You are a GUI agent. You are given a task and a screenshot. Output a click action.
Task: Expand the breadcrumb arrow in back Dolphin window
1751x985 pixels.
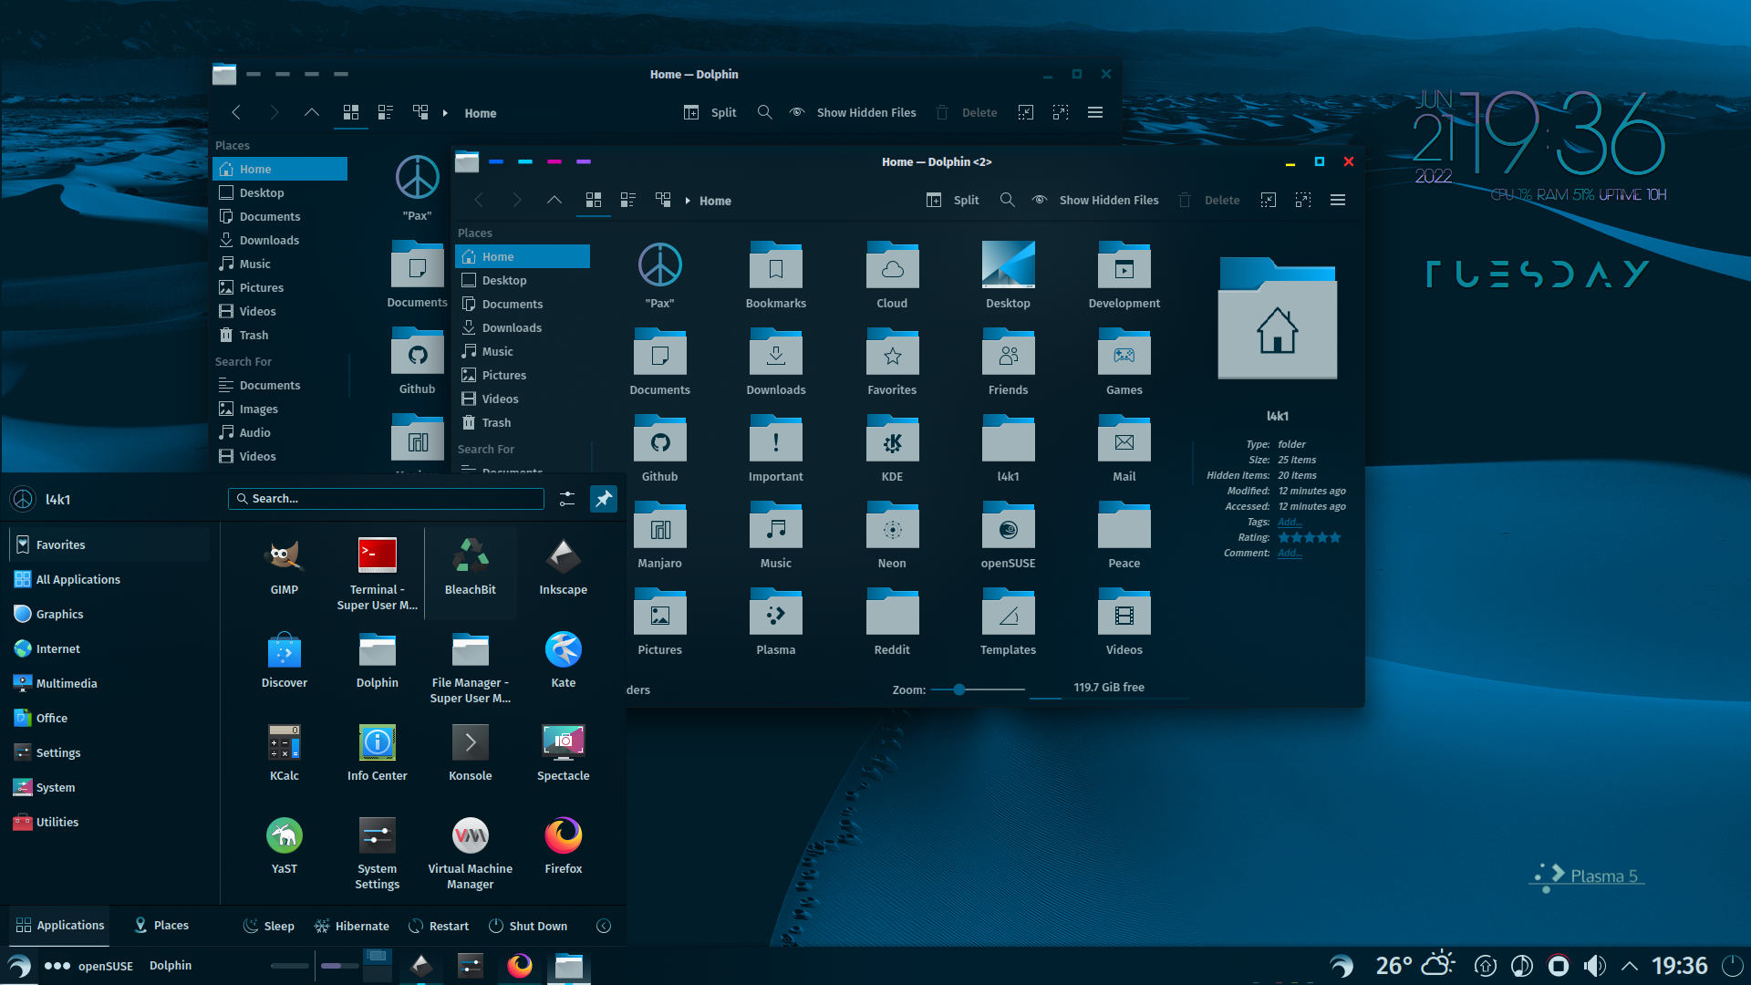tap(445, 113)
